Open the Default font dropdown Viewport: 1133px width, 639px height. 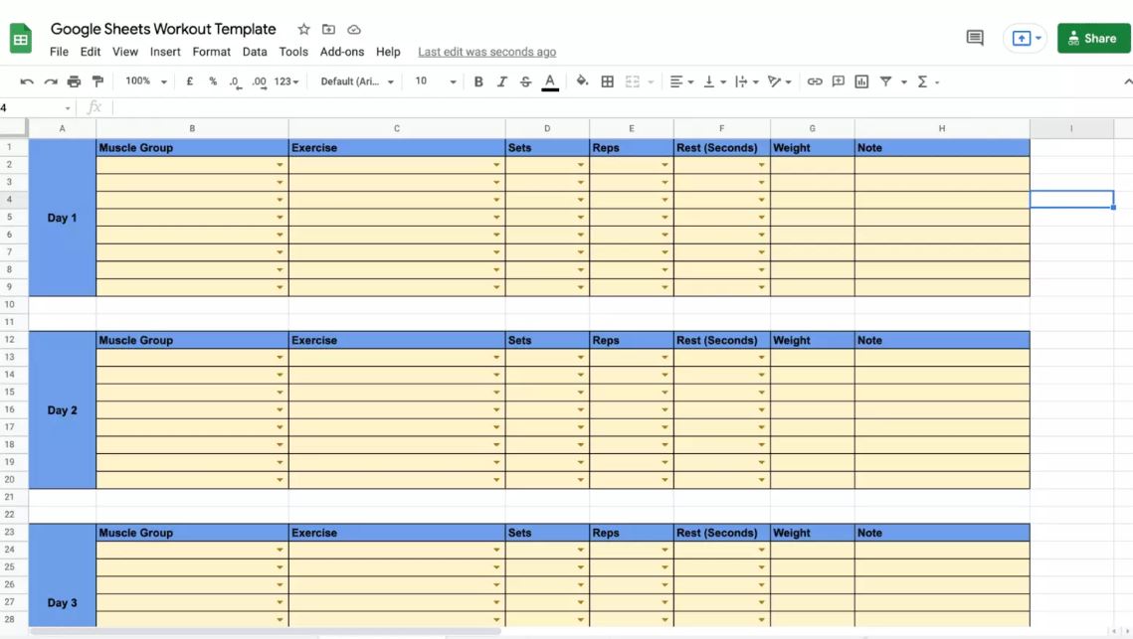point(357,81)
